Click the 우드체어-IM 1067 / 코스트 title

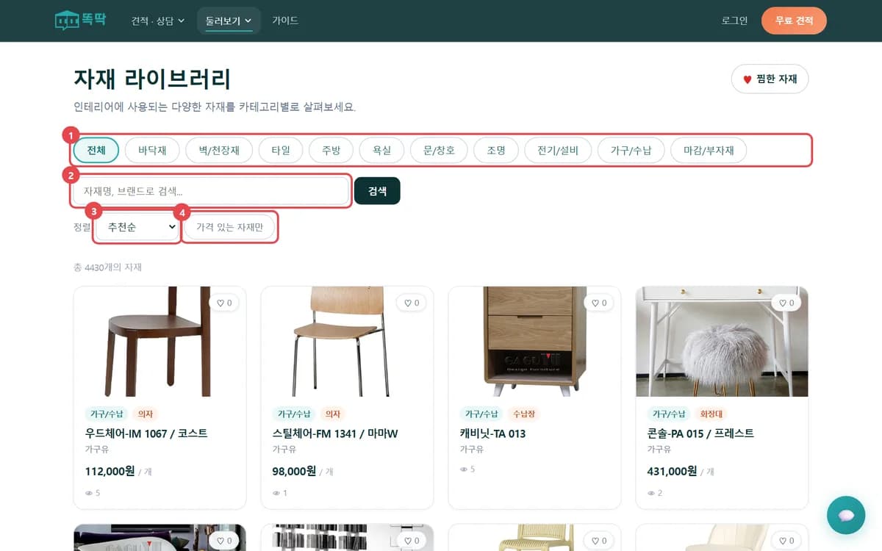point(146,433)
